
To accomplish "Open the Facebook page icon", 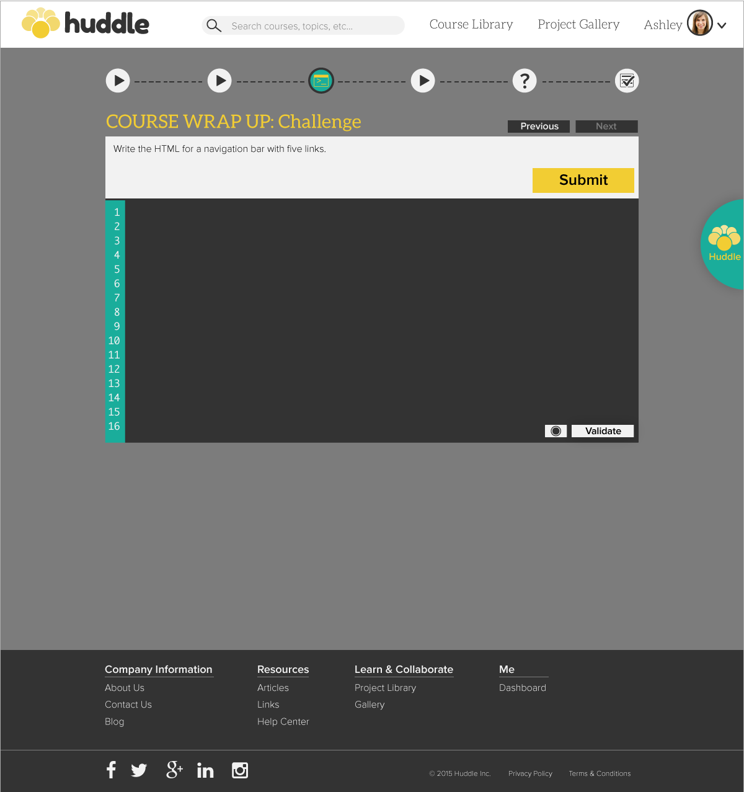I will pyautogui.click(x=112, y=770).
